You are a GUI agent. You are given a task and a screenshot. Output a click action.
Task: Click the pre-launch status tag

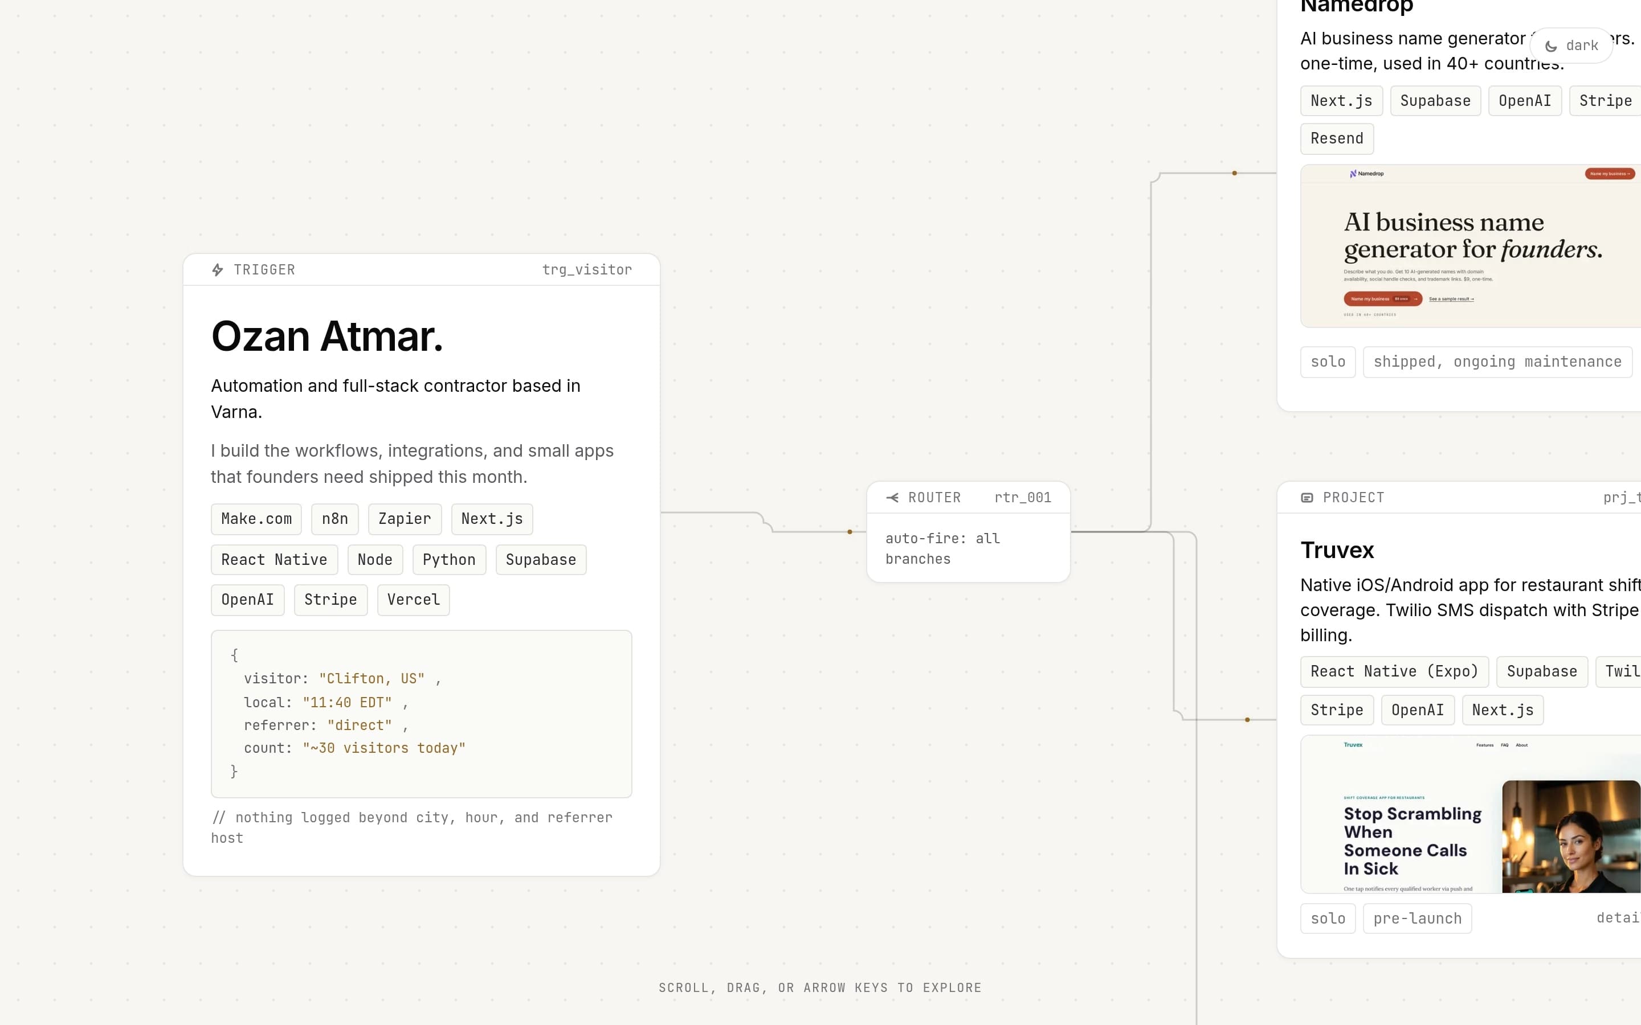pos(1417,919)
